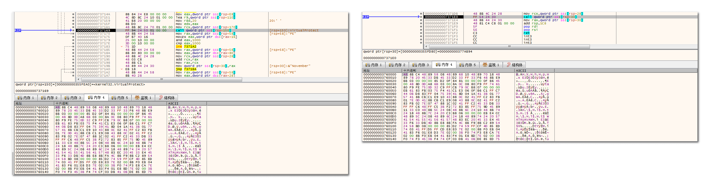Click the ASCII column header in right dump
This screenshot has width=710, height=187.
click(534, 70)
